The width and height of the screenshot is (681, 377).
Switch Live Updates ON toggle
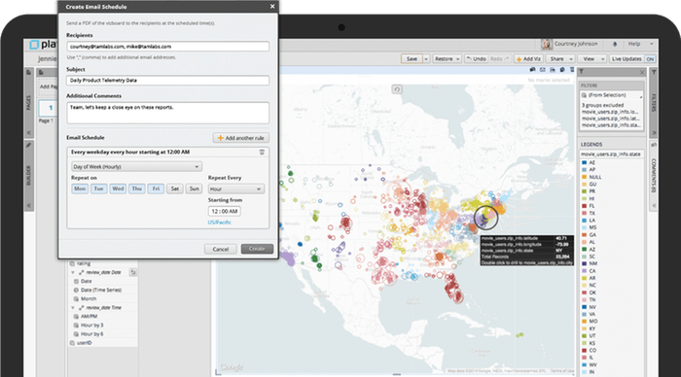tap(650, 59)
